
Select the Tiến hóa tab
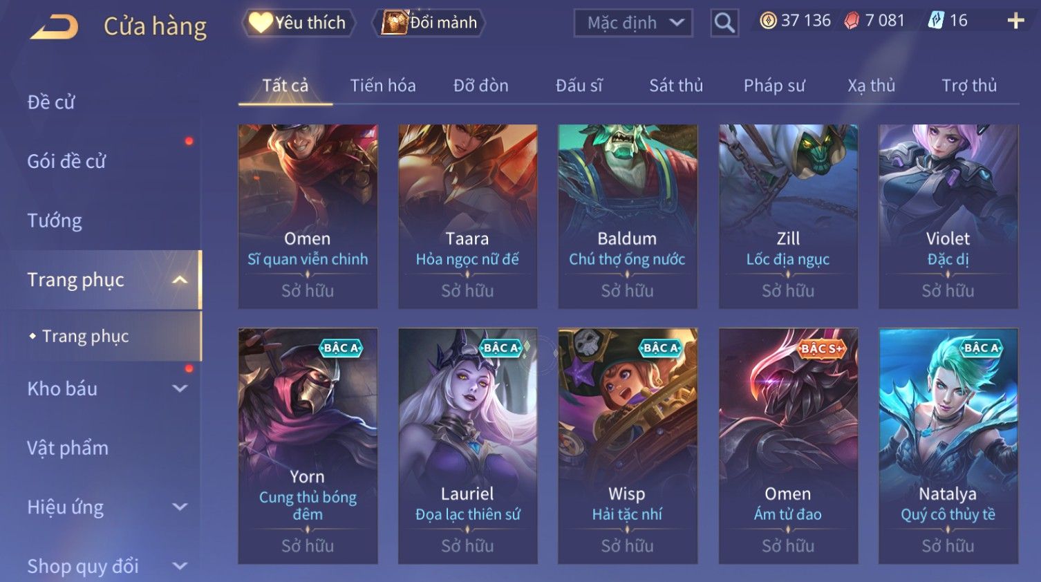383,86
